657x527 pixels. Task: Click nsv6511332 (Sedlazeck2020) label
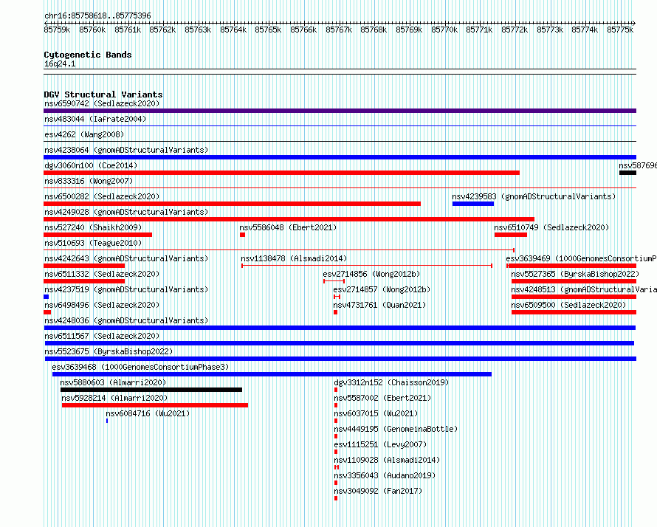(102, 274)
